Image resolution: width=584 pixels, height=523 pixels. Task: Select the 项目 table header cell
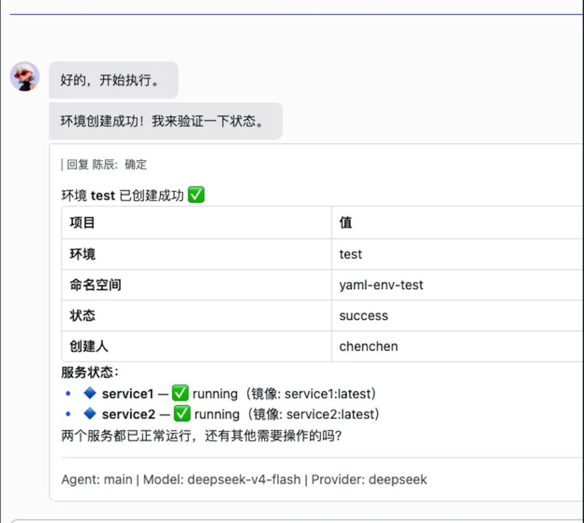(x=197, y=223)
